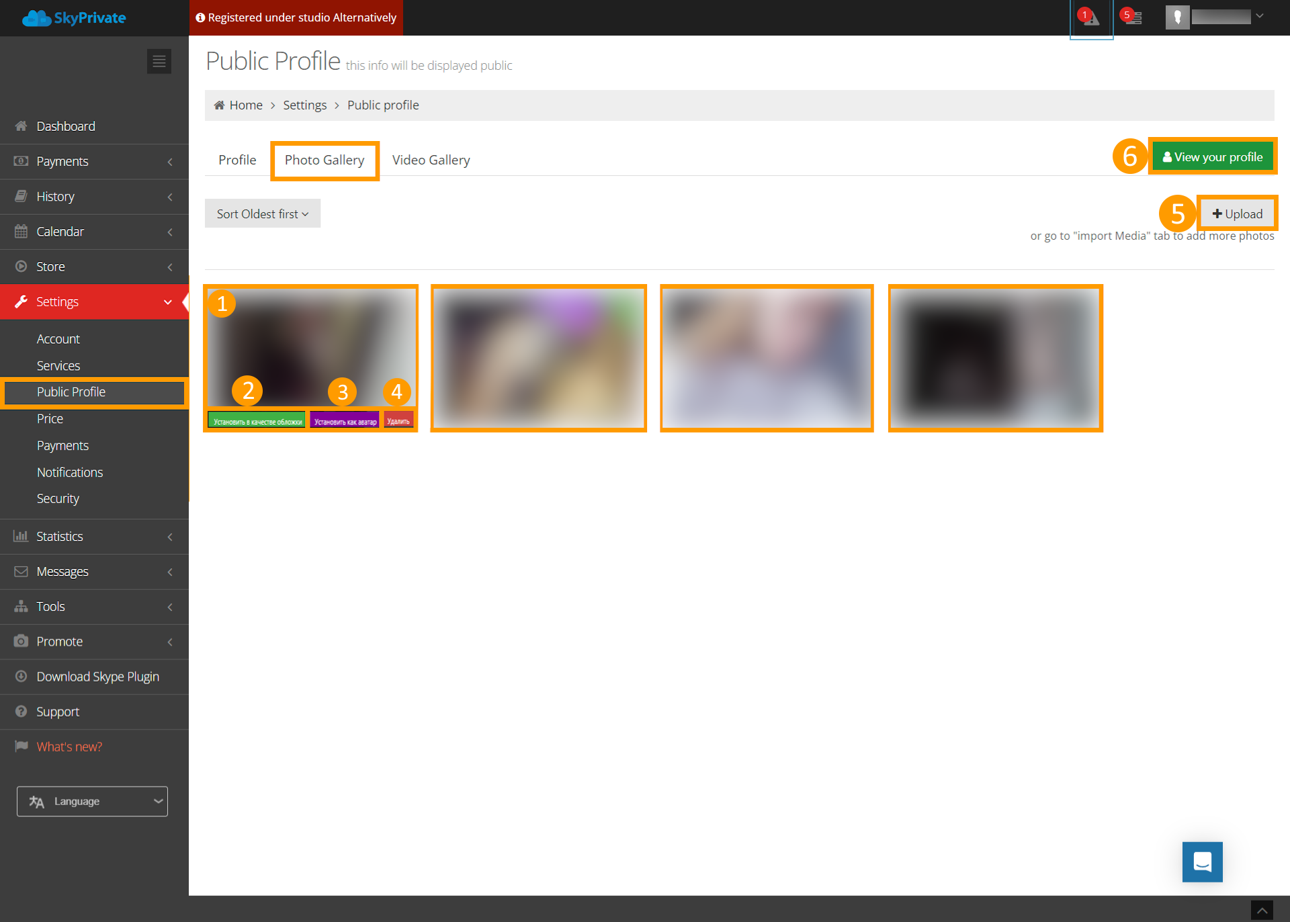1290x922 pixels.
Task: Click the hamburger menu icon in sidebar
Action: click(159, 61)
